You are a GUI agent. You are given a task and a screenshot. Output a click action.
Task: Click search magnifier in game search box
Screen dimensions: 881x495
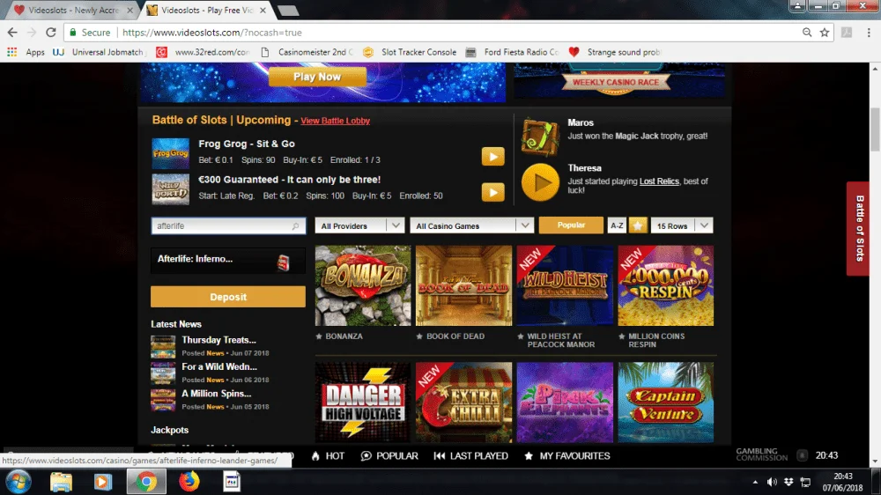[295, 225]
